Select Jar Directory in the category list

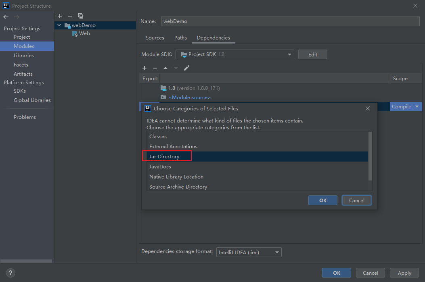click(x=164, y=157)
